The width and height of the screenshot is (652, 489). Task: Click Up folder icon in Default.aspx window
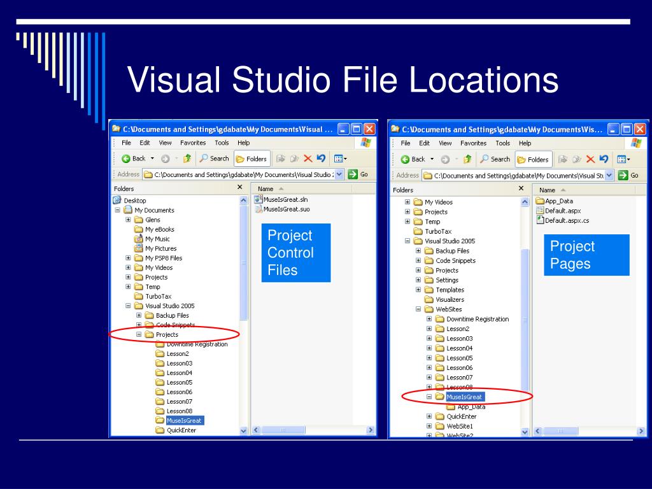[467, 159]
